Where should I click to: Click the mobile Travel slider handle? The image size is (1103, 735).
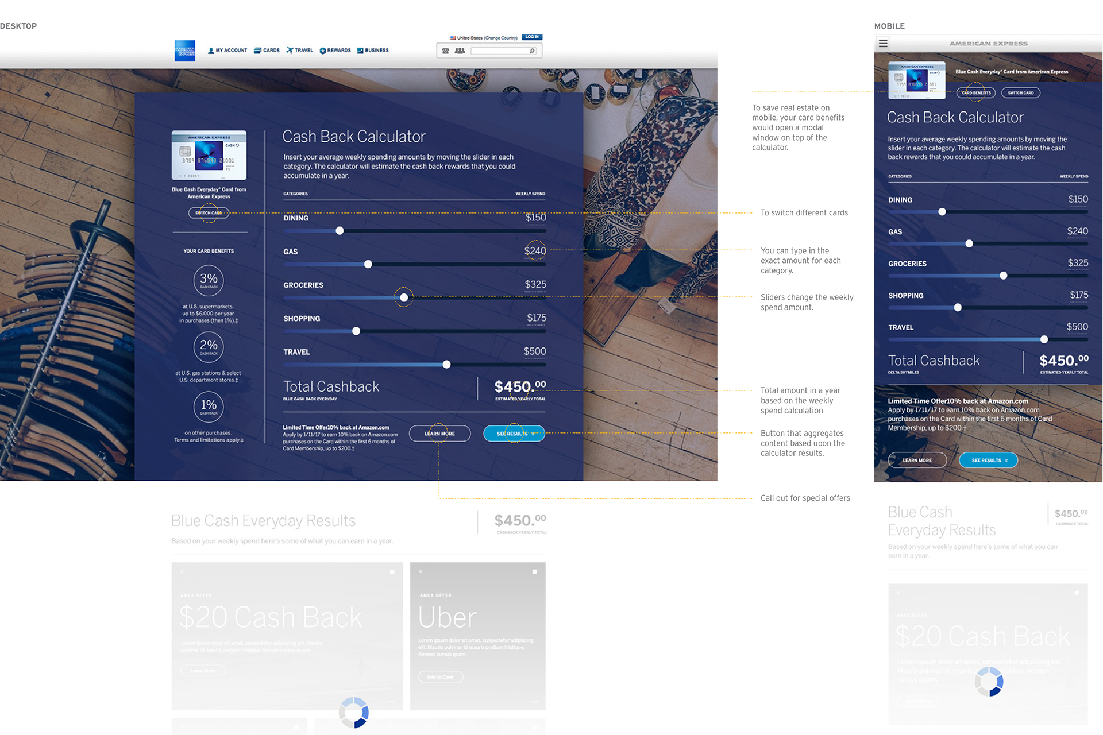(x=1044, y=339)
